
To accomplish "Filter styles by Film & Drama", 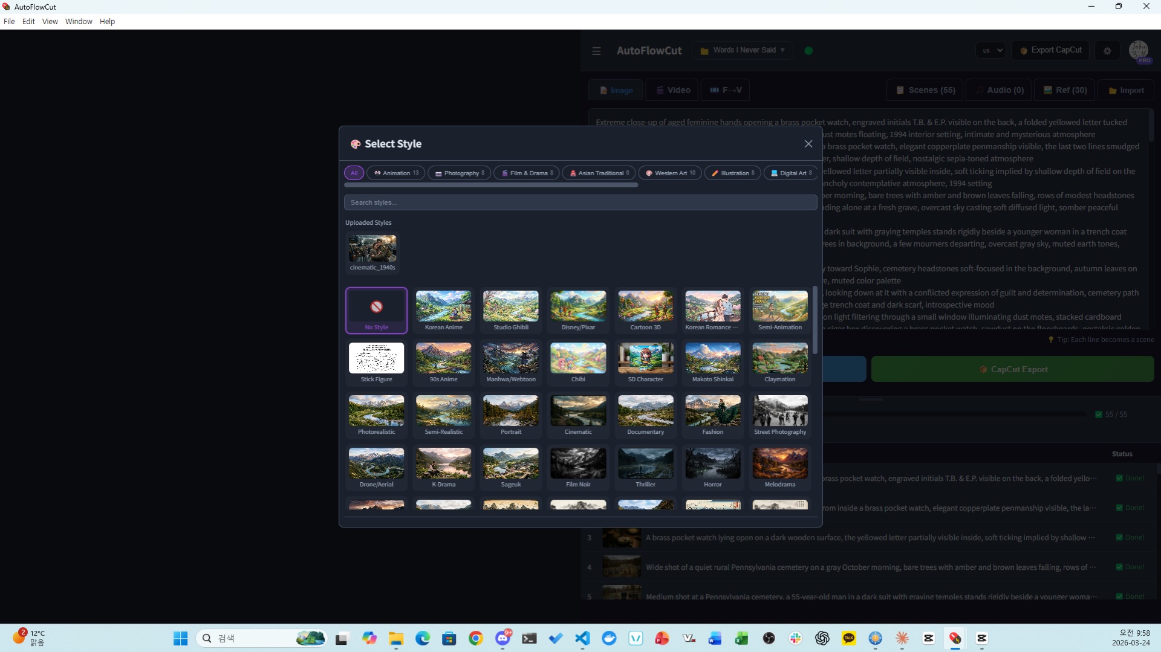I will click(x=527, y=173).
